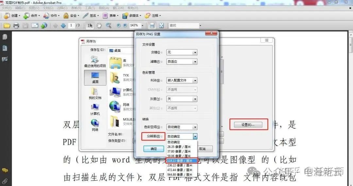This screenshot has width=353, height=186.
Task: Open the 143% zoom level dropdown
Action: (x=142, y=25)
